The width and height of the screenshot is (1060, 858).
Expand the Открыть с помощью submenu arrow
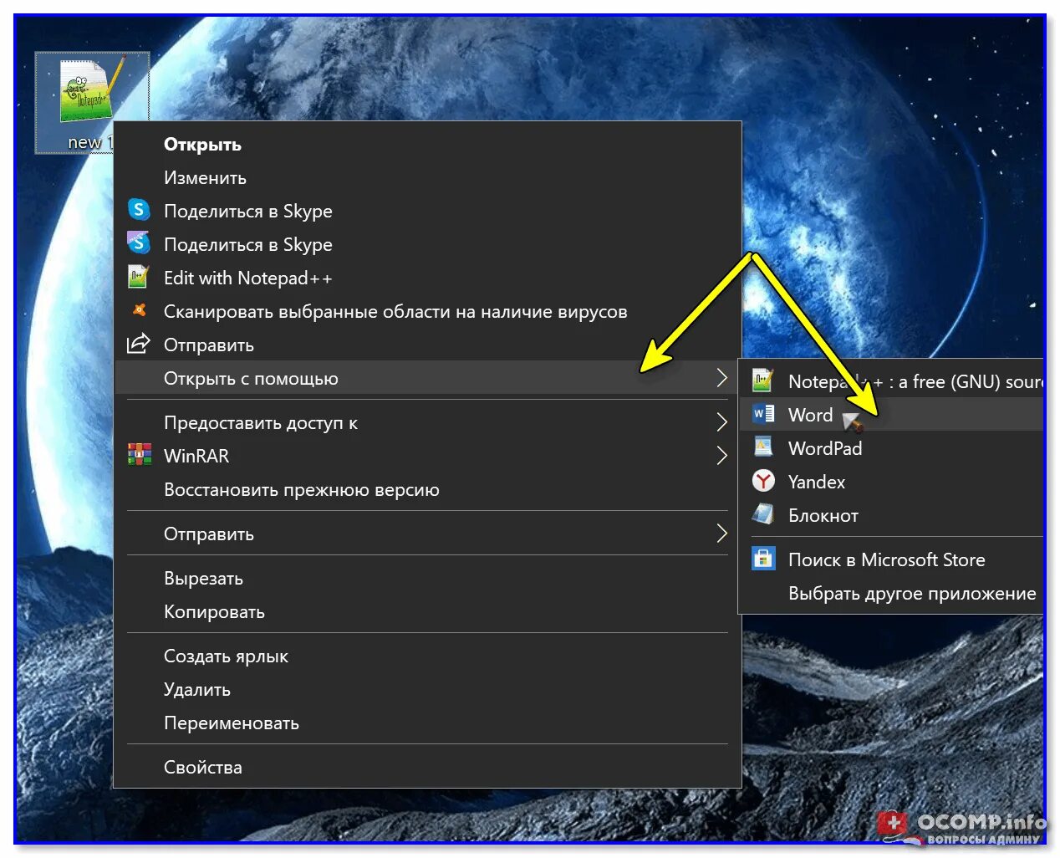(721, 378)
